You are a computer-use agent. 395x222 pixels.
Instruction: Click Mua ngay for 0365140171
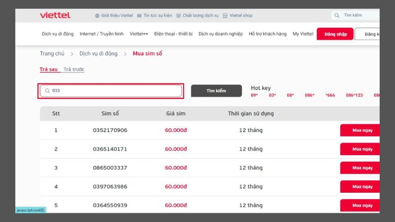pyautogui.click(x=360, y=149)
